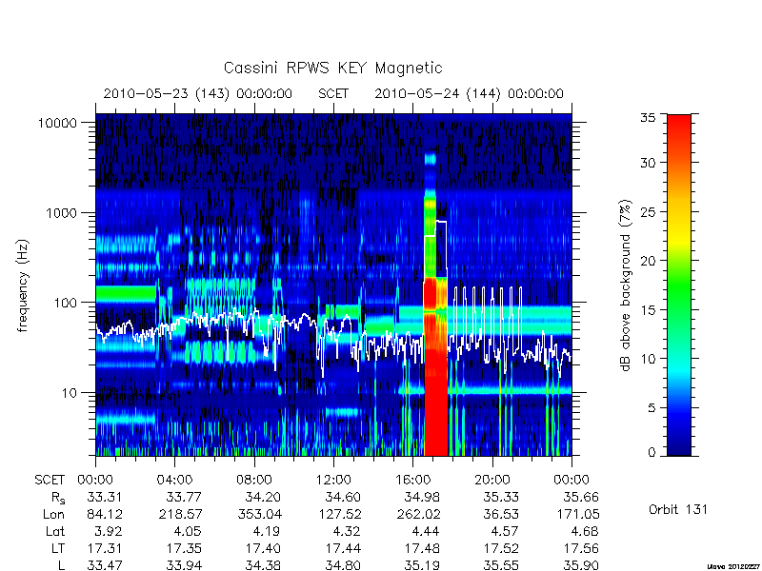Click the '12:00' time tick label
Viewport: 762px width, 571px height.
coord(334,481)
